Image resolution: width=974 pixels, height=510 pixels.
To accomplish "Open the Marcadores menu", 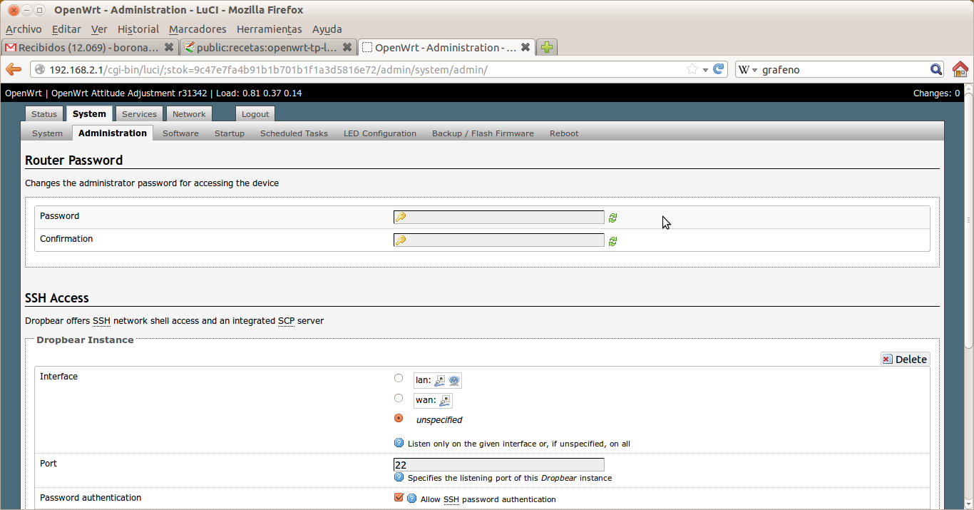I will [198, 29].
